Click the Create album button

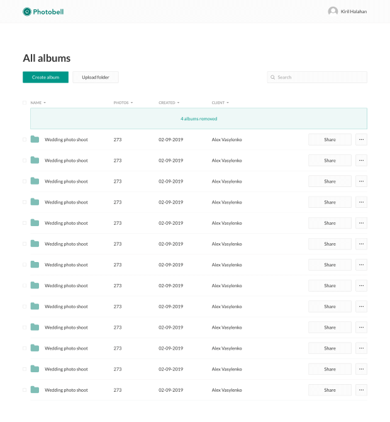[x=45, y=77]
